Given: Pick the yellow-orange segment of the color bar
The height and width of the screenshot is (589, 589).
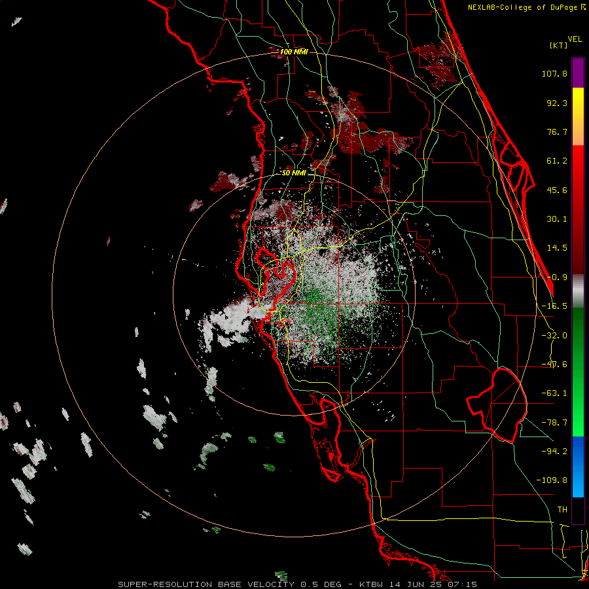Looking at the screenshot, I should pyautogui.click(x=578, y=116).
